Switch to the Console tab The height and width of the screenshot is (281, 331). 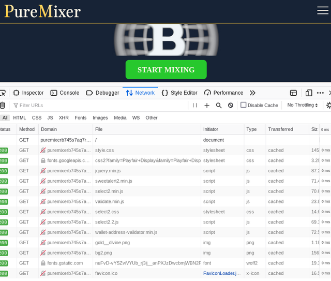[x=65, y=93]
